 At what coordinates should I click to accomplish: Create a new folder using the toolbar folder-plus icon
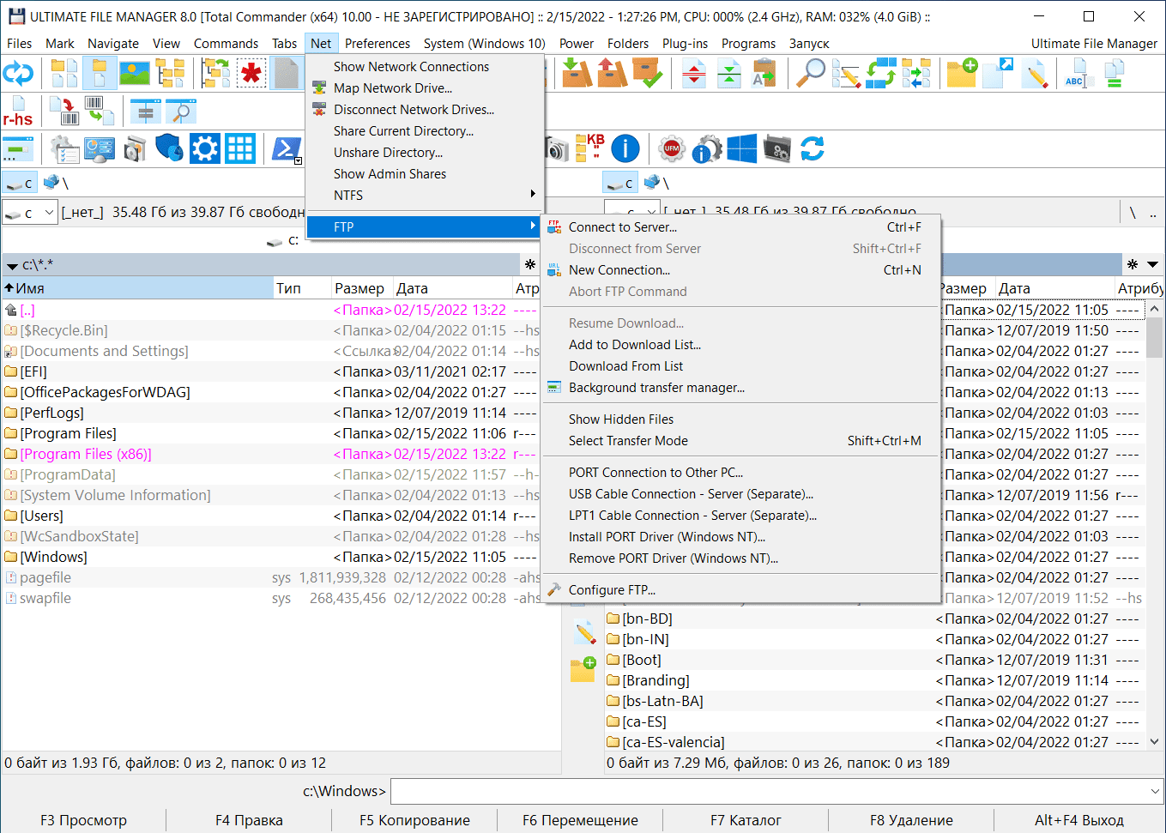pyautogui.click(x=963, y=74)
